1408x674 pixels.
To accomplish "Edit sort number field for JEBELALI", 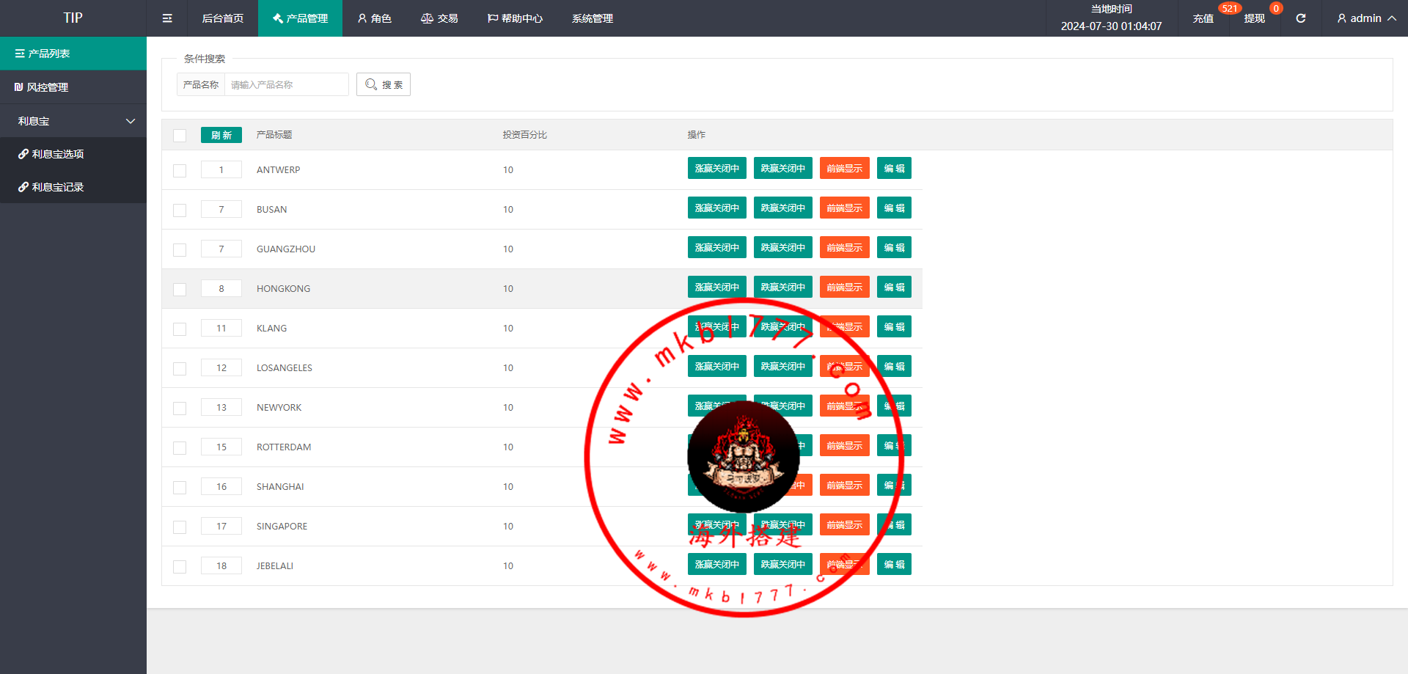I will (x=221, y=565).
